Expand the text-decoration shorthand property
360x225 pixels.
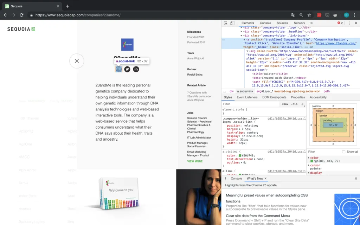(x=255, y=159)
